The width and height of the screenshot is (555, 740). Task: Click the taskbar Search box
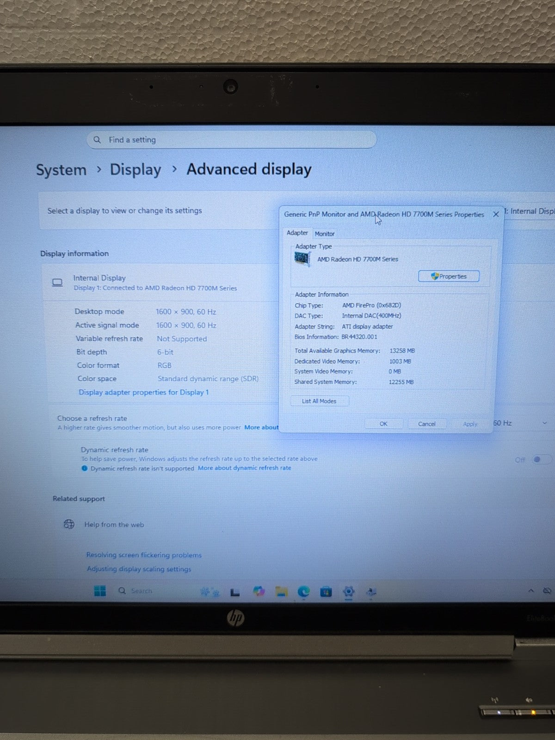[x=153, y=591]
